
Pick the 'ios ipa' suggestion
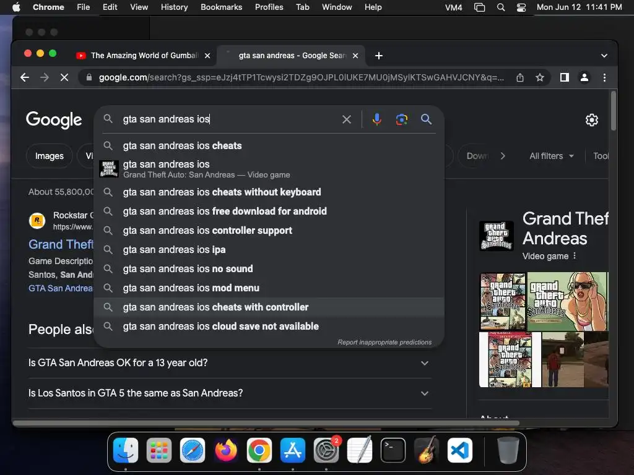[269, 250]
